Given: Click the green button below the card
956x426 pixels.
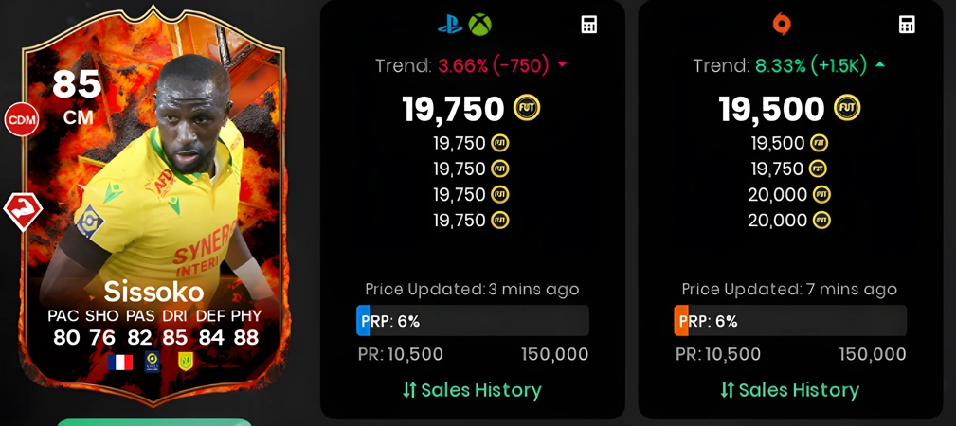Looking at the screenshot, I should (x=153, y=422).
